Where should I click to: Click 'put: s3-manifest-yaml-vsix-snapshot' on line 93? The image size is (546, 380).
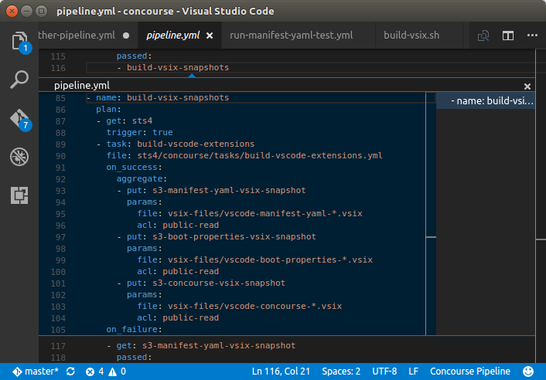click(x=217, y=190)
